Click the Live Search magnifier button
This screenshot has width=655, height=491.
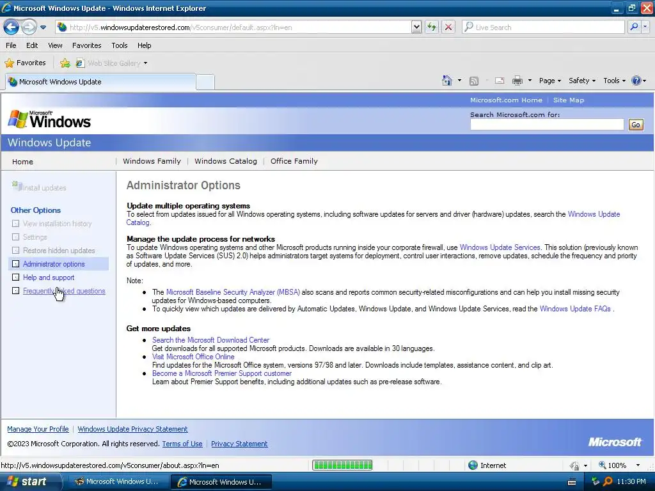[634, 27]
